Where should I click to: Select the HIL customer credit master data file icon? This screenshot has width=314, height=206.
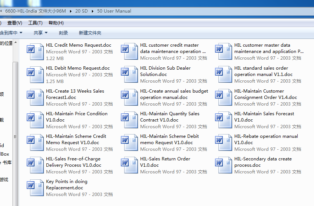coord(129,51)
